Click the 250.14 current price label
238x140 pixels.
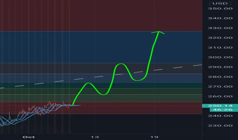(x=220, y=106)
